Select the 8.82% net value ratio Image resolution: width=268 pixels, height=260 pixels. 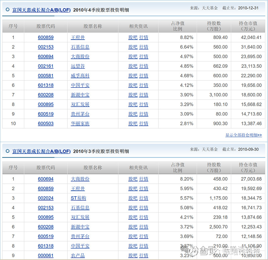[x=187, y=37]
